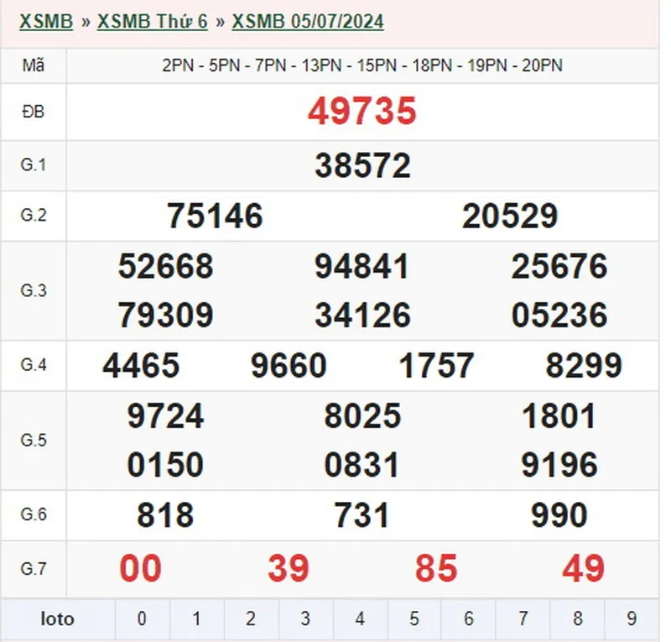Select the G.3 number 79309
This screenshot has height=642, width=671.
point(165,316)
